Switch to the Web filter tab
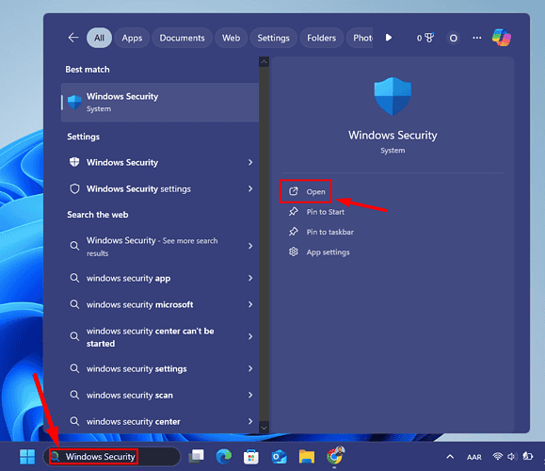545x471 pixels. point(232,38)
